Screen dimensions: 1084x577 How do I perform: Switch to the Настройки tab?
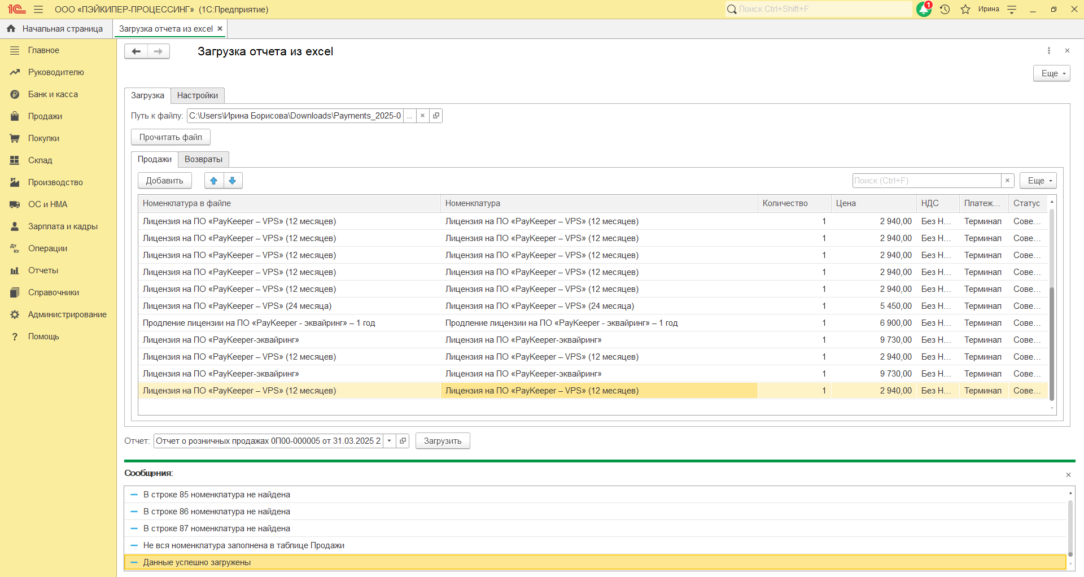(198, 95)
